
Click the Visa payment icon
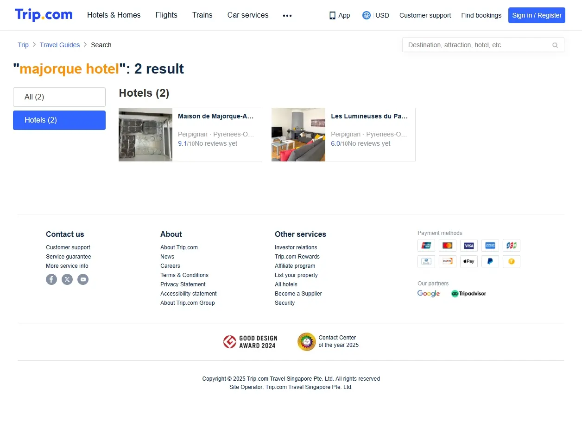469,246
